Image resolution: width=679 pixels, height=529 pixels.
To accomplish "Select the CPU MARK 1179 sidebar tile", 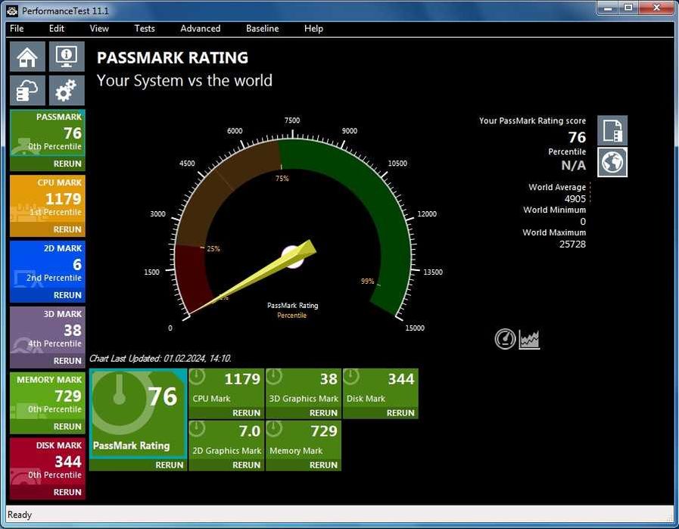I will click(48, 199).
